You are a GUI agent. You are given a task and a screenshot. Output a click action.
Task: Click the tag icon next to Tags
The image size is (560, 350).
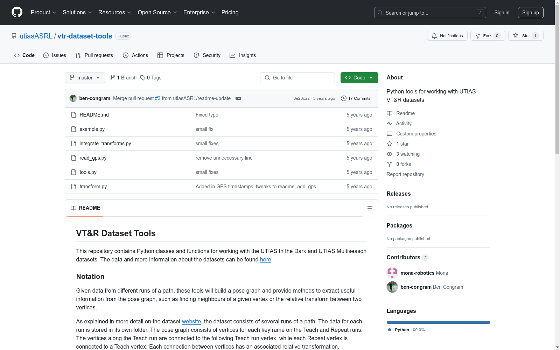(x=143, y=78)
